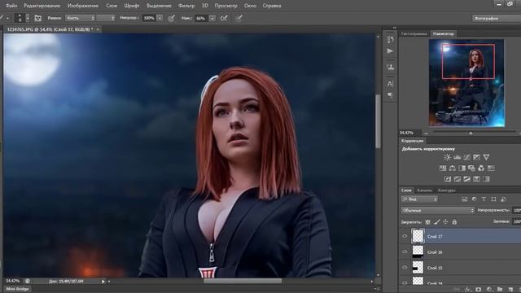Open the brush panel toggle icon
Viewport: 521px width, 293px height.
[38, 18]
